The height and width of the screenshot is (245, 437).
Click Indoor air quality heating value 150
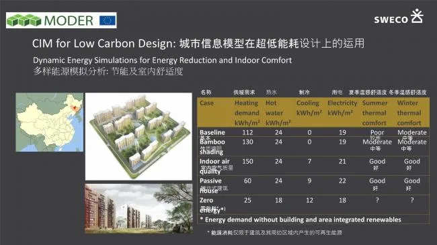coord(247,162)
